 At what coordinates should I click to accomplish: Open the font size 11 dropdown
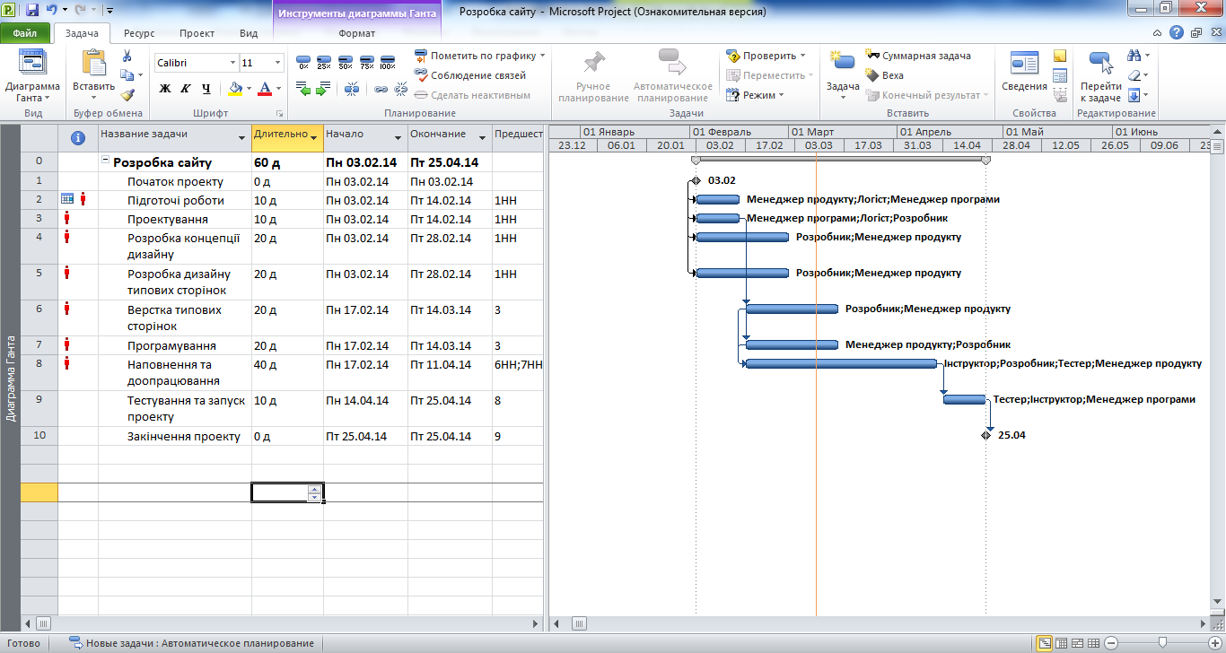(278, 63)
